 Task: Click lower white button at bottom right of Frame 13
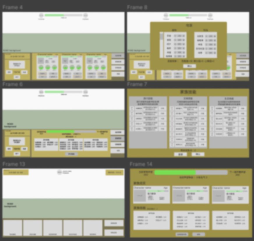click(114, 233)
